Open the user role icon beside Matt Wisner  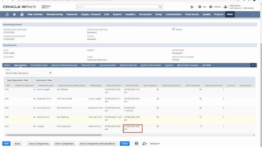click(x=226, y=7)
